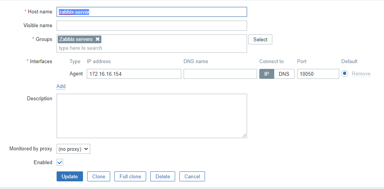384x189 pixels.
Task: Add a new interface via Add link
Action: click(x=61, y=86)
